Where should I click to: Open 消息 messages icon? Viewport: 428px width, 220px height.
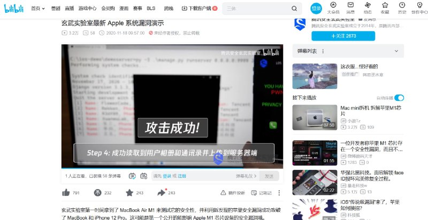[350, 8]
